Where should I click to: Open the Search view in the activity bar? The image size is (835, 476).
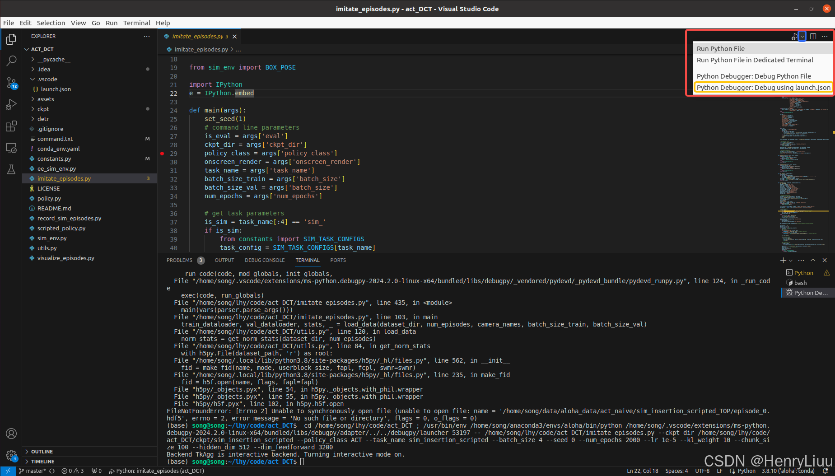pyautogui.click(x=11, y=60)
